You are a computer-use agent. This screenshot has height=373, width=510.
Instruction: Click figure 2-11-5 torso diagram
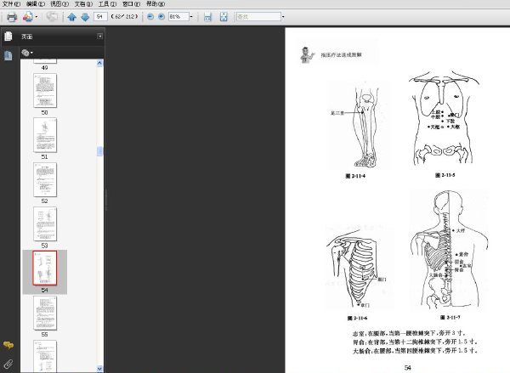[x=444, y=119]
